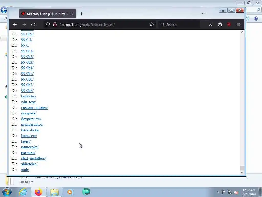Open the granparadiso/ directory link
The image size is (262, 197).
[x=32, y=124]
